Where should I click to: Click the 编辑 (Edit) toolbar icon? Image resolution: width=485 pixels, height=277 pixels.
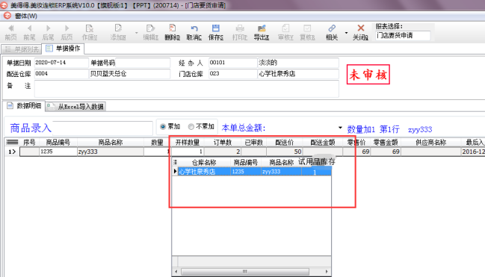coord(151,28)
